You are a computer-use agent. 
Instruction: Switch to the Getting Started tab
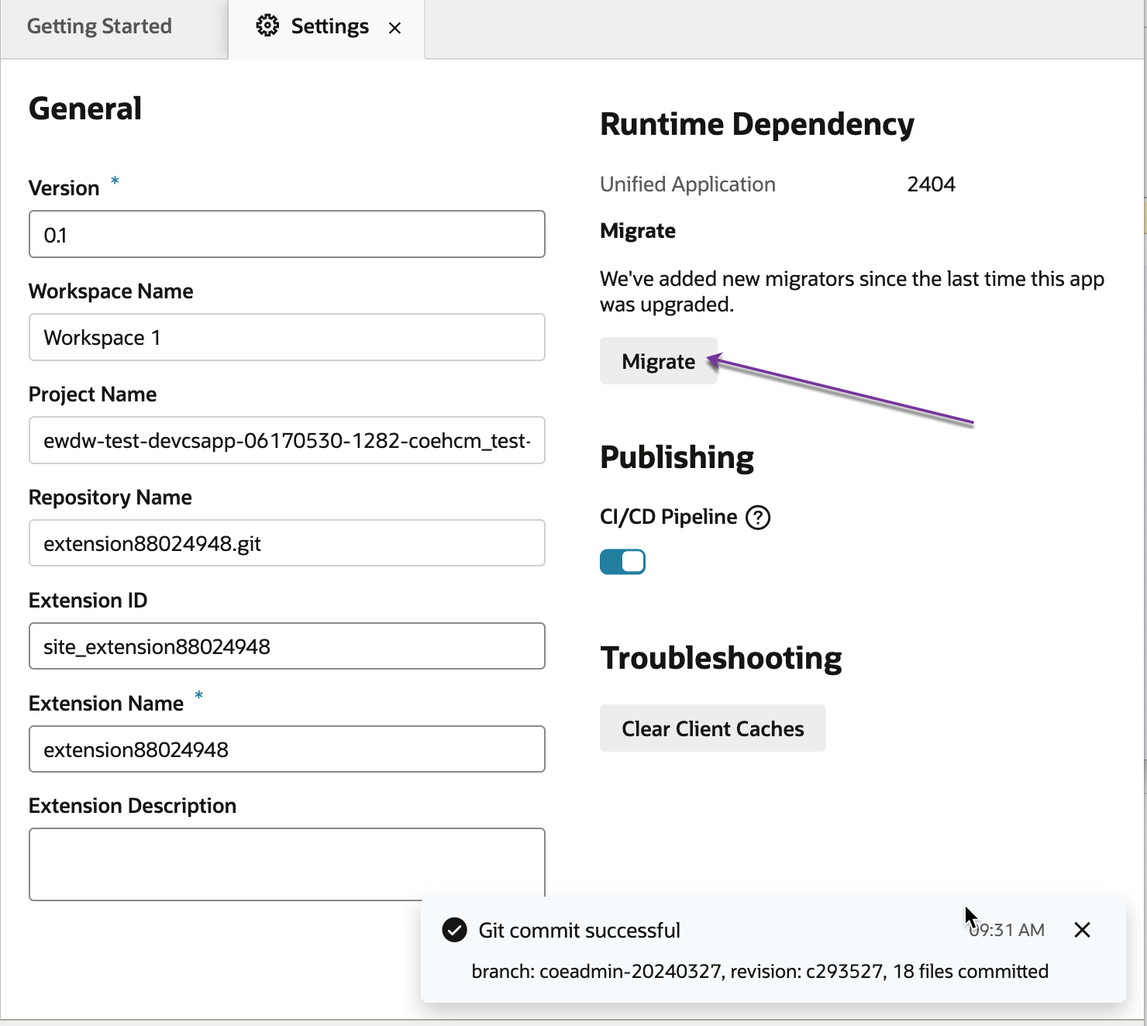coord(100,26)
